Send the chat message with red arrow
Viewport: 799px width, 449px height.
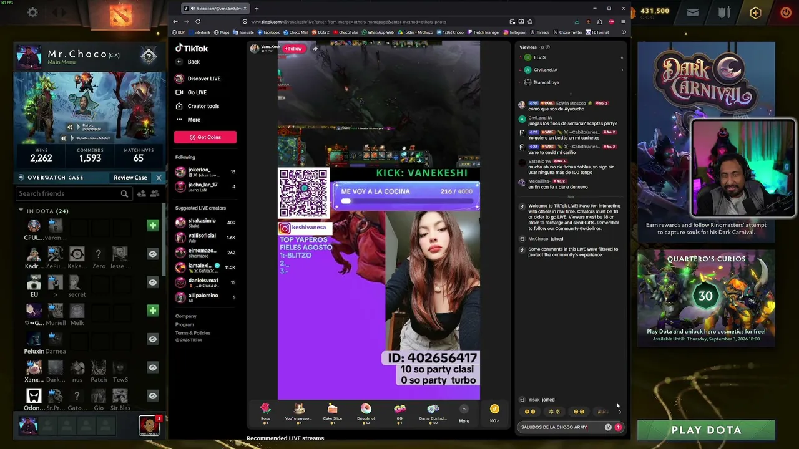pyautogui.click(x=618, y=427)
